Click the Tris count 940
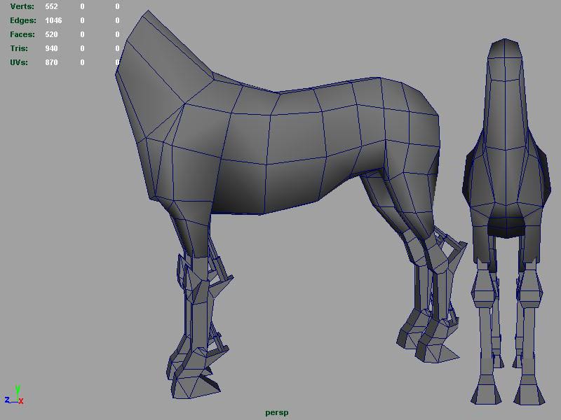Screen dimensions: 561x420 (51, 48)
